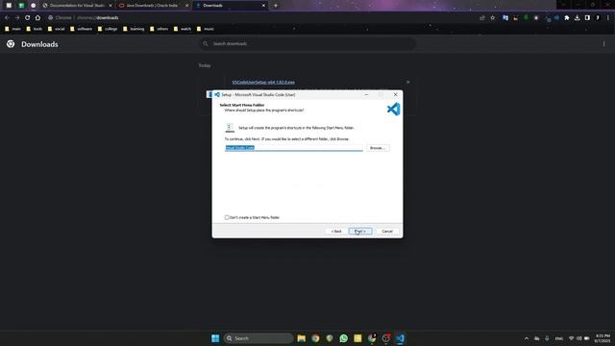Click the forward navigation arrow
The width and height of the screenshot is (615, 346).
17,17
